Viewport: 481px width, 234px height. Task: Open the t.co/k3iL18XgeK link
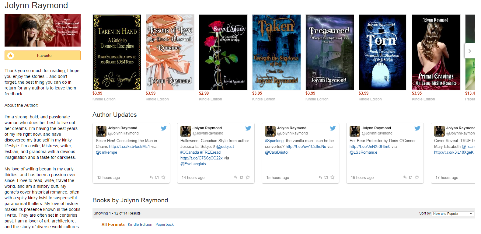(x=454, y=152)
